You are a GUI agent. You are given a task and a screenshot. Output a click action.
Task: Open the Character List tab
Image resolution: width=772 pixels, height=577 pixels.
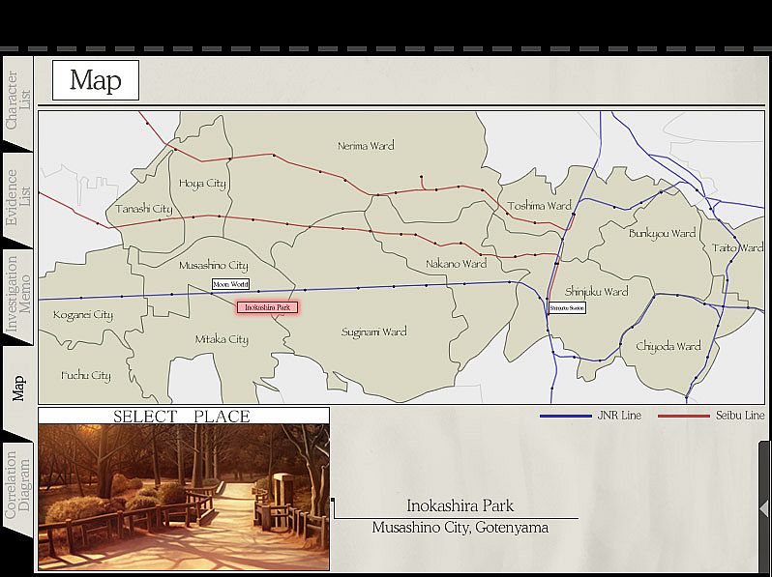click(18, 101)
